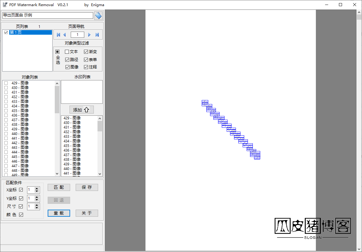Enable the 文本 object type filter
The image size is (362, 252).
tap(67, 52)
